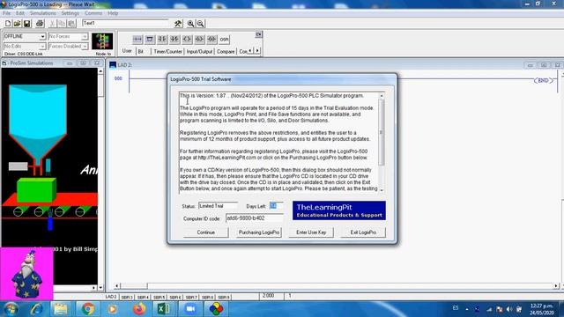Insert output latch (OTL) icon
The height and width of the screenshot is (317, 564).
[199, 39]
